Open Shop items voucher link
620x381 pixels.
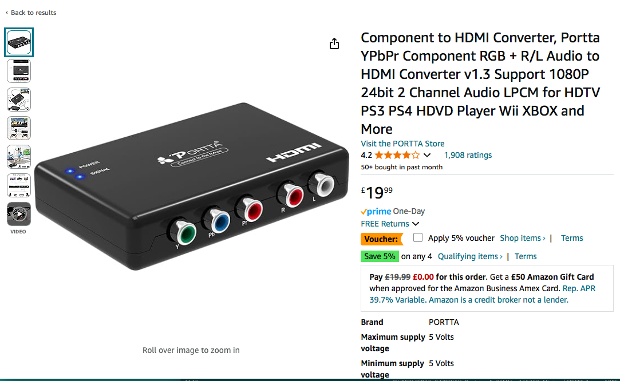(x=522, y=238)
